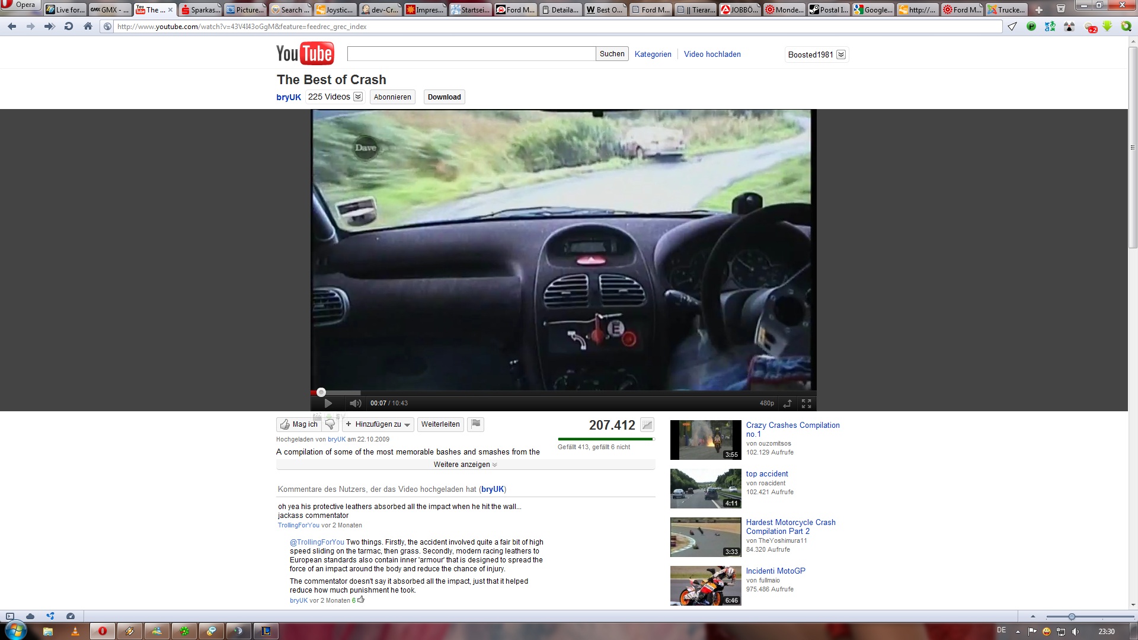Viewport: 1138px width, 640px height.
Task: Click the Abonnieren subscribe button
Action: (392, 97)
